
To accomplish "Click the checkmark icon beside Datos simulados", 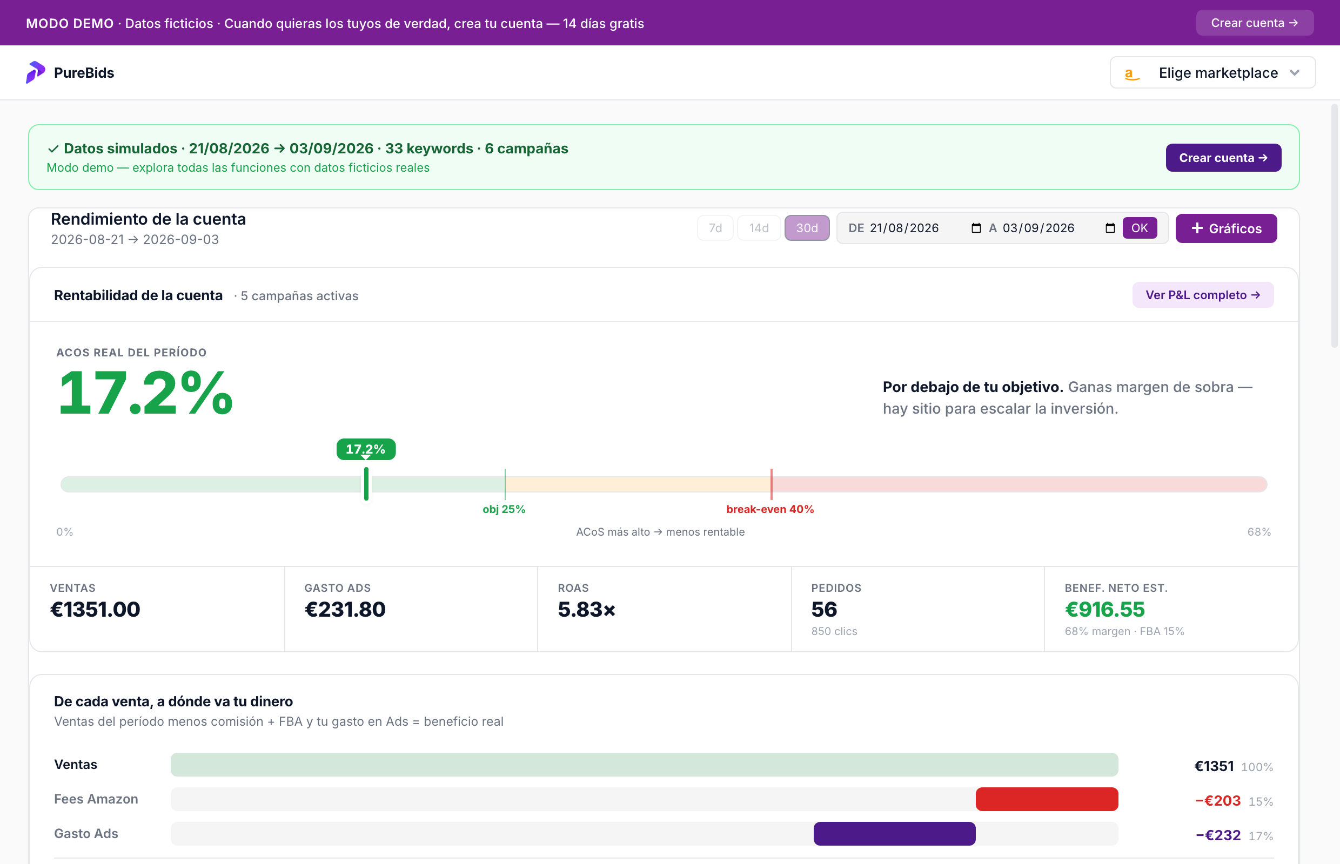I will [53, 148].
